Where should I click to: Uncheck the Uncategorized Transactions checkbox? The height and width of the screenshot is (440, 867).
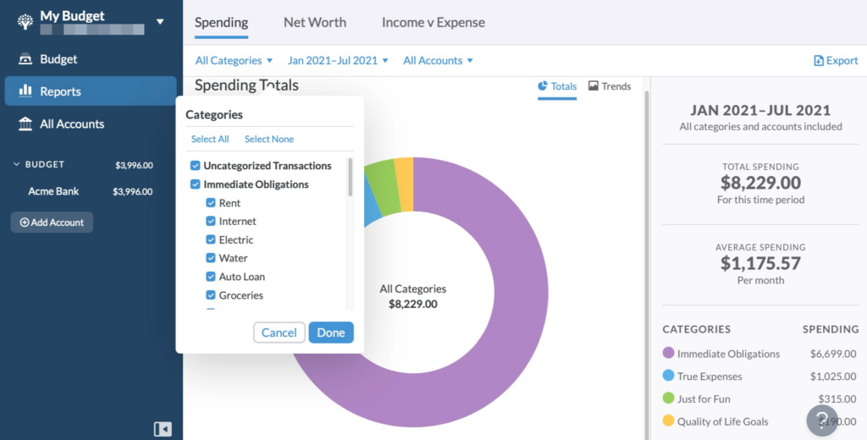click(196, 166)
